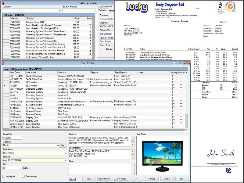Select the SG 1TB 64MB harddisk row
Screen dimensions: 244x183
point(94,76)
